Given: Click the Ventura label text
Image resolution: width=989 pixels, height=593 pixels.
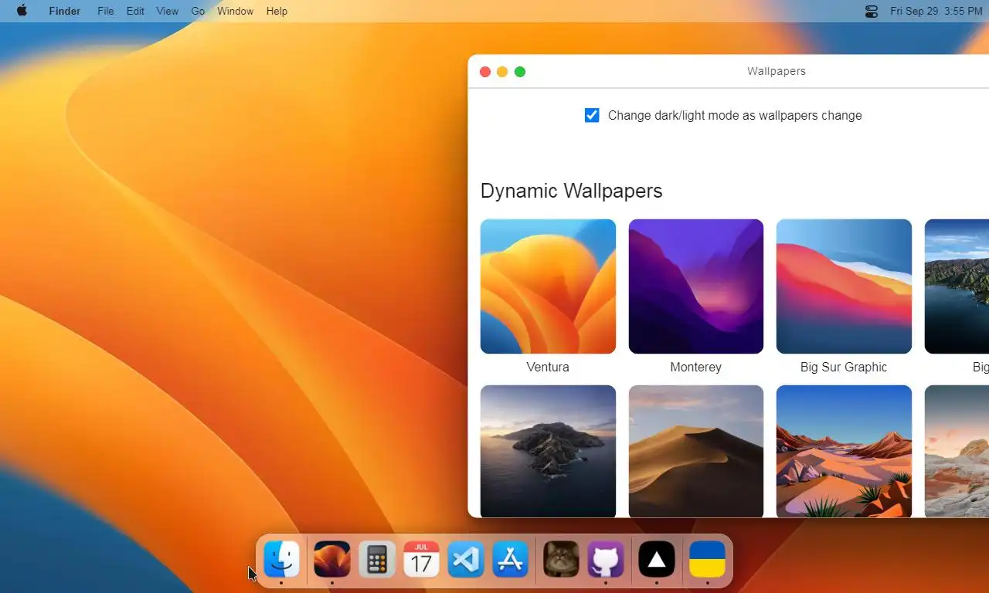Looking at the screenshot, I should click(548, 367).
